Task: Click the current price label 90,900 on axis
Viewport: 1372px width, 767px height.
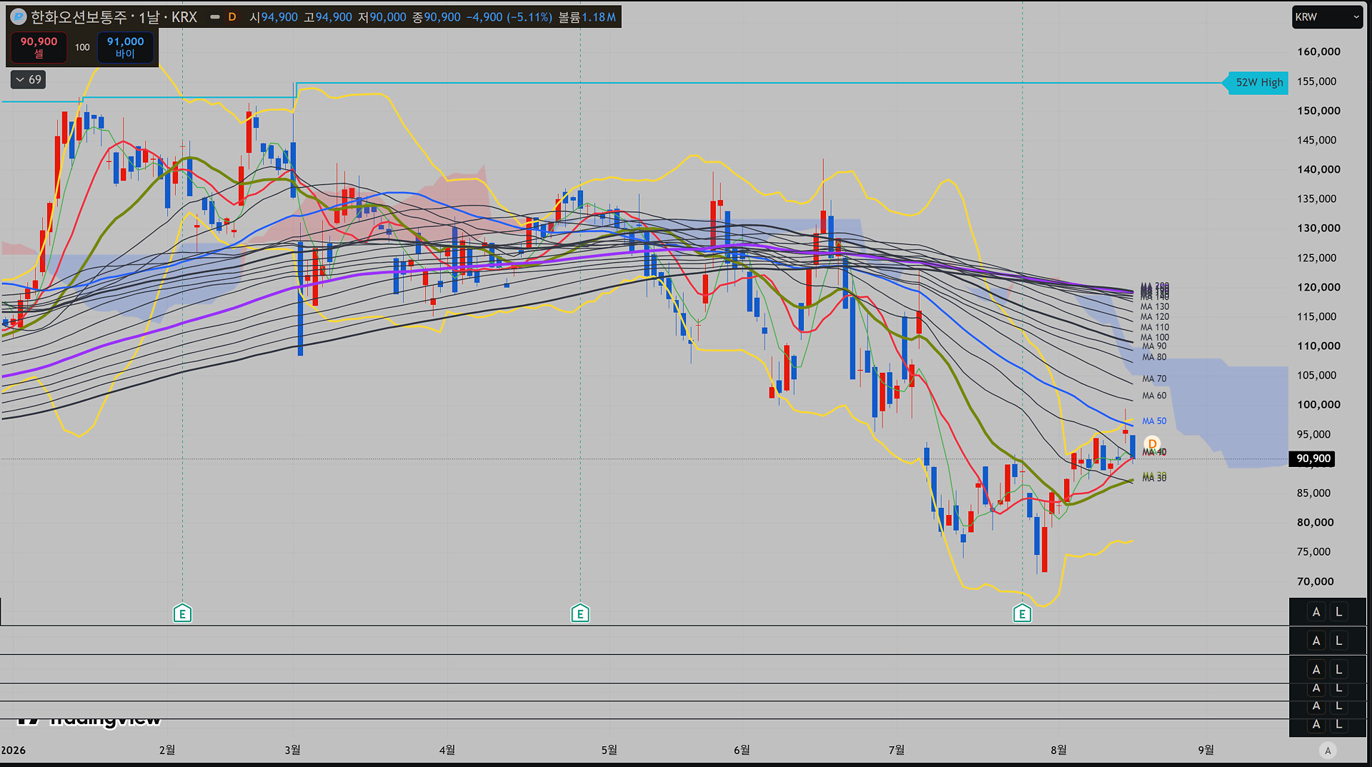Action: point(1313,458)
